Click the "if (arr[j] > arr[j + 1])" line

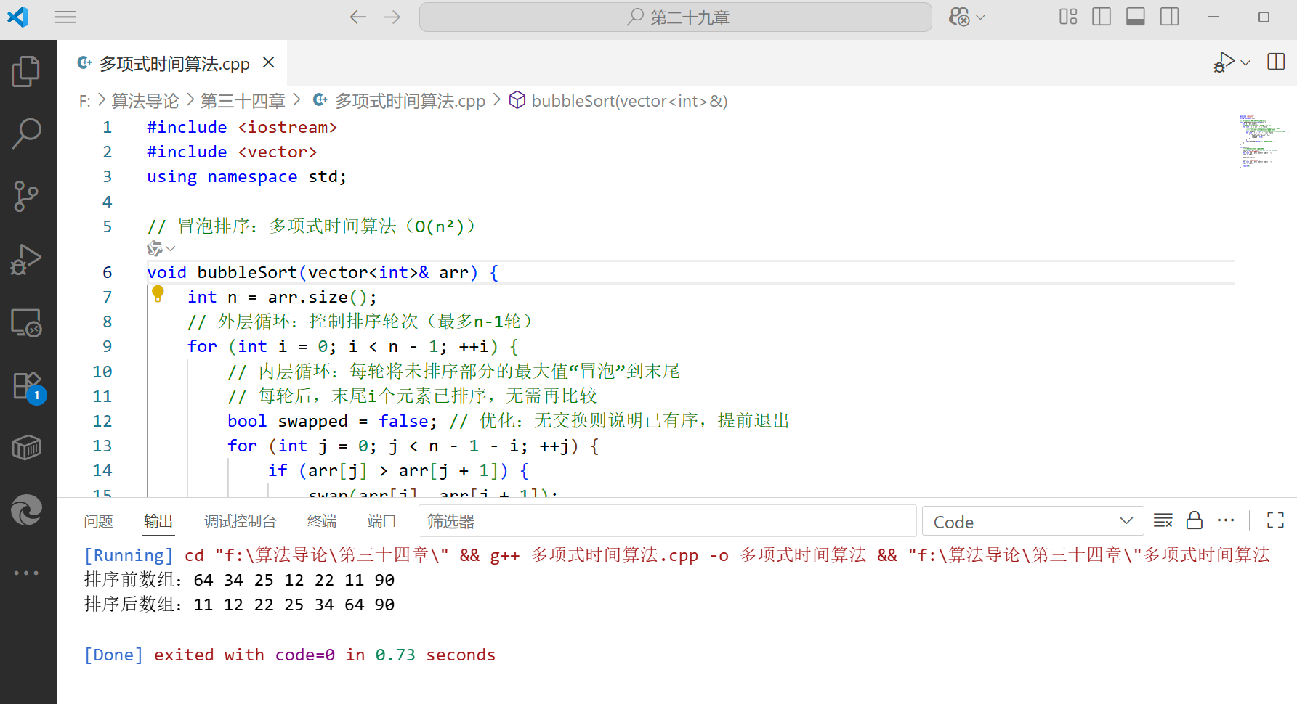click(399, 471)
